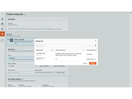Click Browse datasets button
The width and height of the screenshot is (132, 99).
pos(44,66)
